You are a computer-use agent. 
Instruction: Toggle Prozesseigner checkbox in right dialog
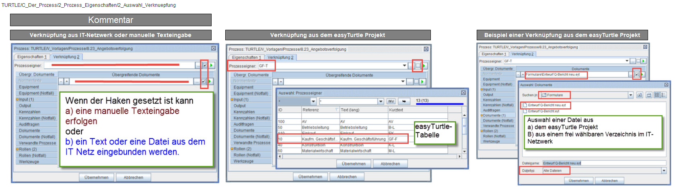[638, 61]
